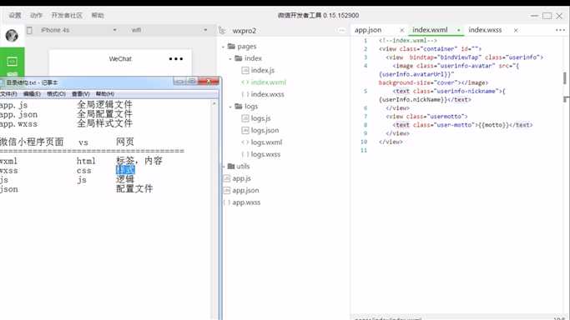This screenshot has width=570, height=320.
Task: Click the logs folder icon
Action: [x=239, y=107]
